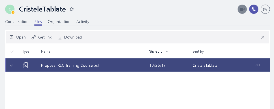Add a new tab with plus icon
Screen dimensions: 274x109
[97, 21]
